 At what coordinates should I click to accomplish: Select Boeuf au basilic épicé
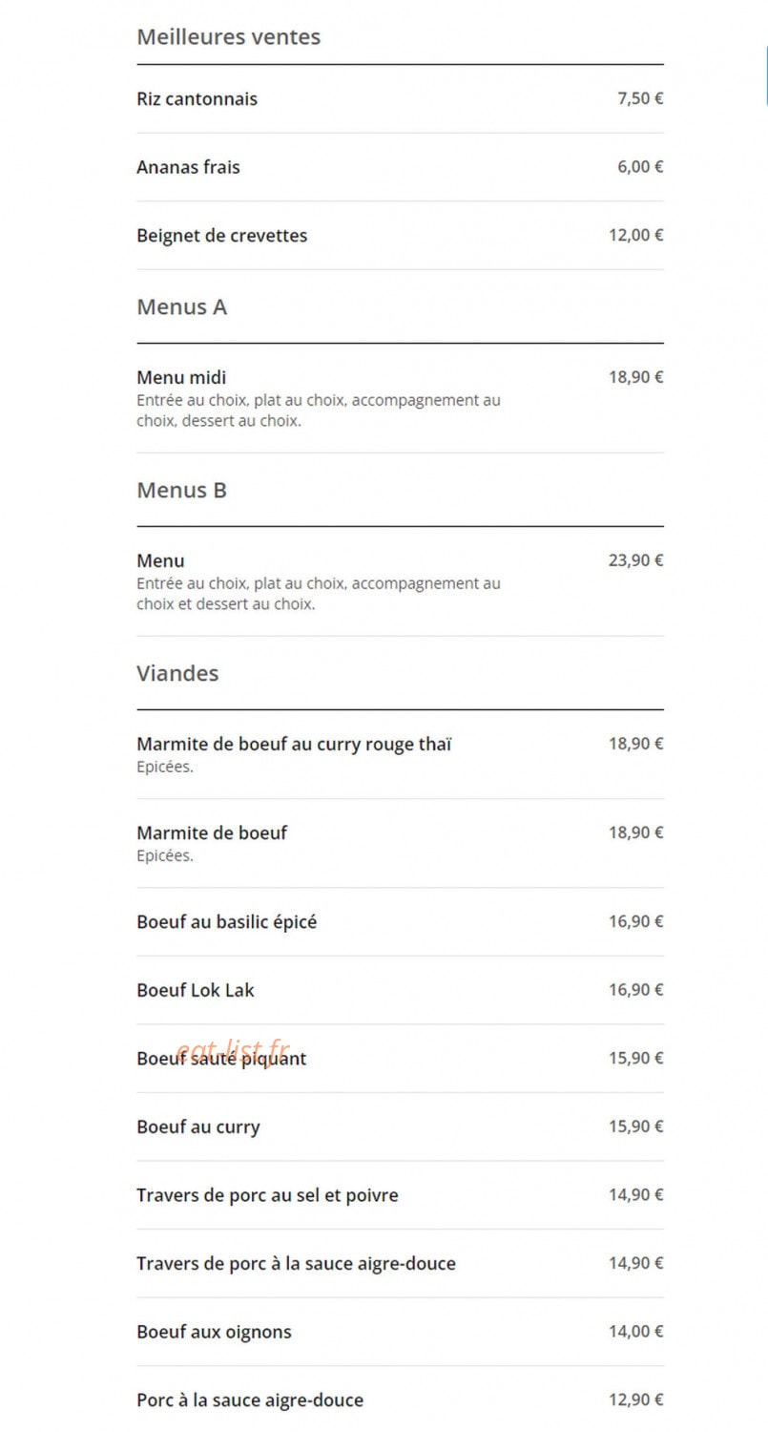pos(400,922)
